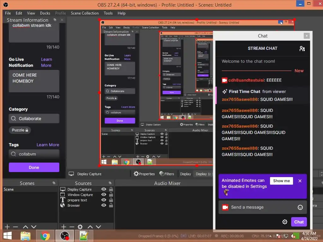Open Notepad++ from taskbar
Screen dimensions: 323x242
click(x=84, y=236)
